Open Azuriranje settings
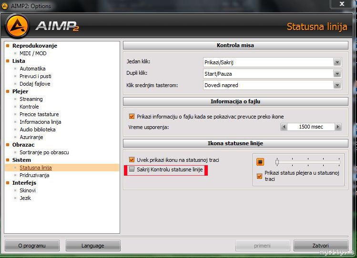The image size is (357, 258). tap(31, 137)
